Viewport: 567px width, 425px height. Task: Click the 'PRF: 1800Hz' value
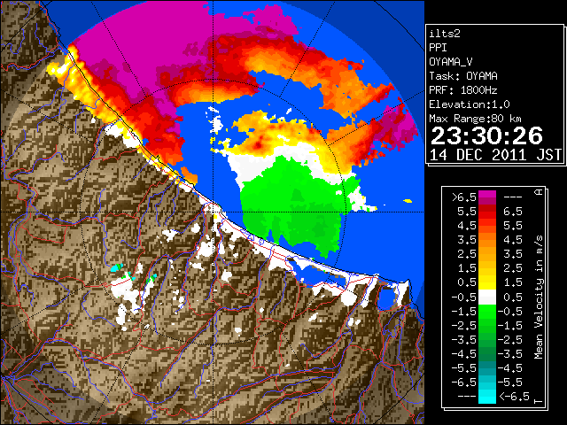click(x=463, y=90)
